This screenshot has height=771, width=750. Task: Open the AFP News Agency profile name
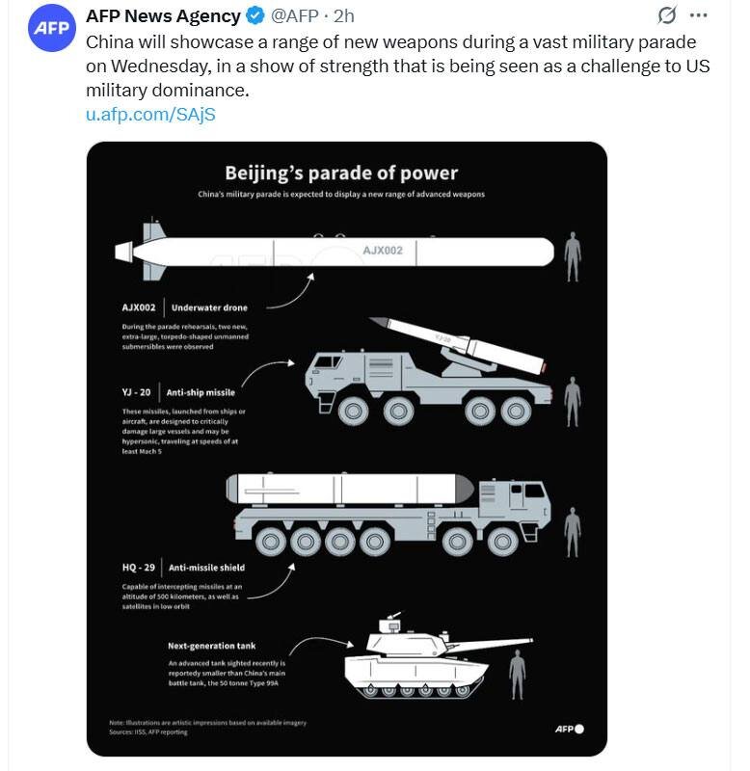point(163,16)
